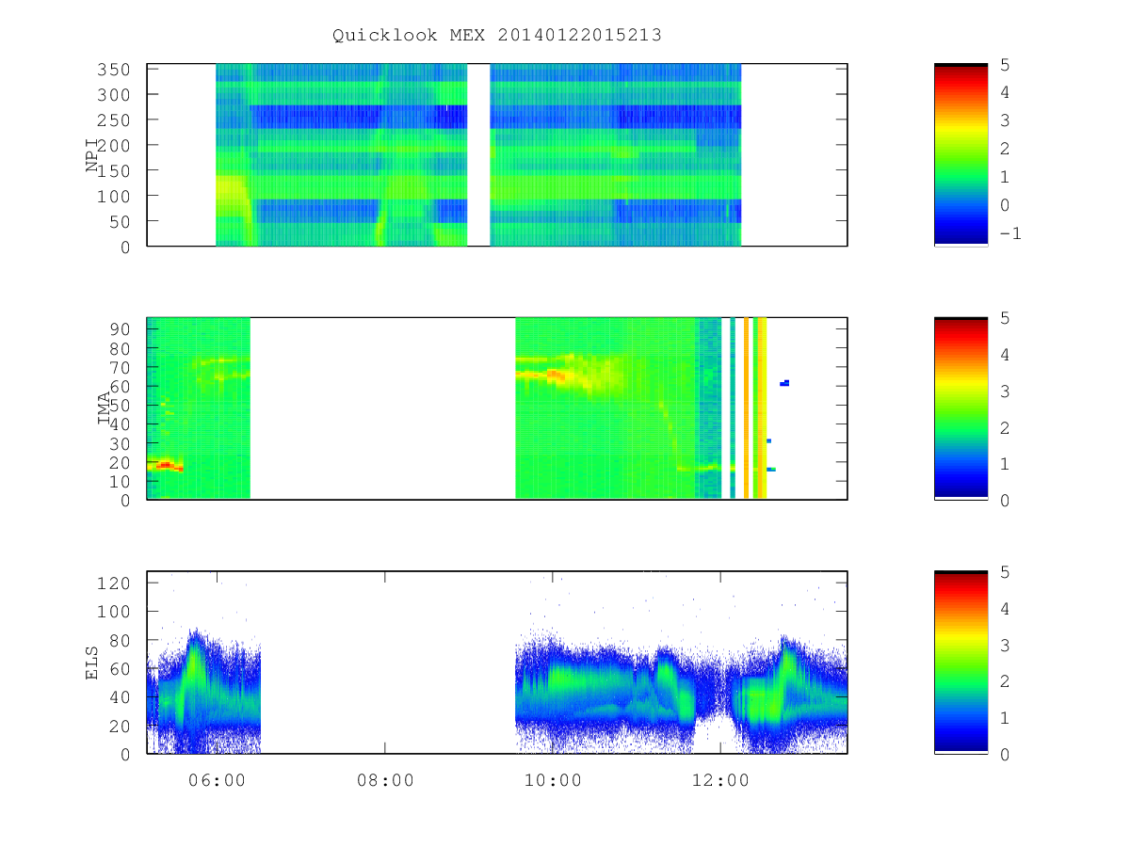Click the 06:00 time tick label
Image resolution: width=1130 pixels, height=847 pixels.
(x=218, y=780)
